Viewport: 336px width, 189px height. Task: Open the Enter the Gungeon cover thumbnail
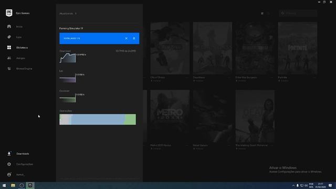[255, 48]
